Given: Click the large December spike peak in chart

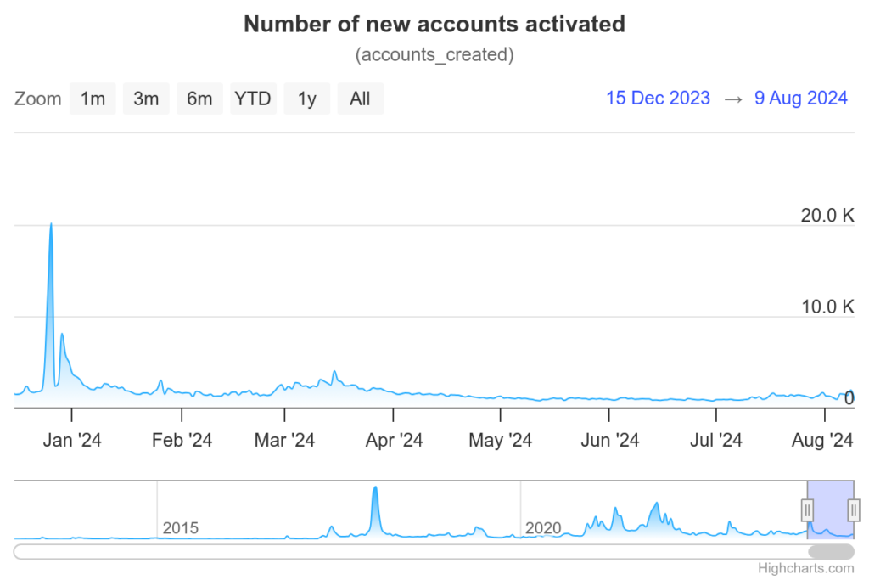Looking at the screenshot, I should click(x=51, y=224).
